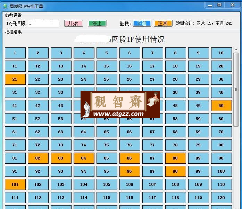Maximize the scanner window

click(219, 5)
